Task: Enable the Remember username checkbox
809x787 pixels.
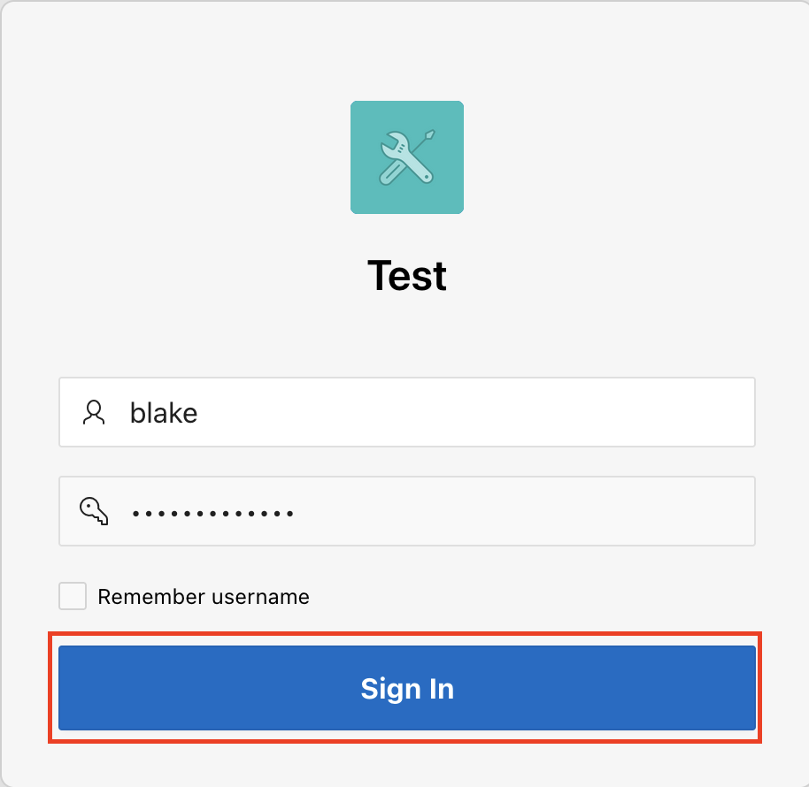Action: 73,596
